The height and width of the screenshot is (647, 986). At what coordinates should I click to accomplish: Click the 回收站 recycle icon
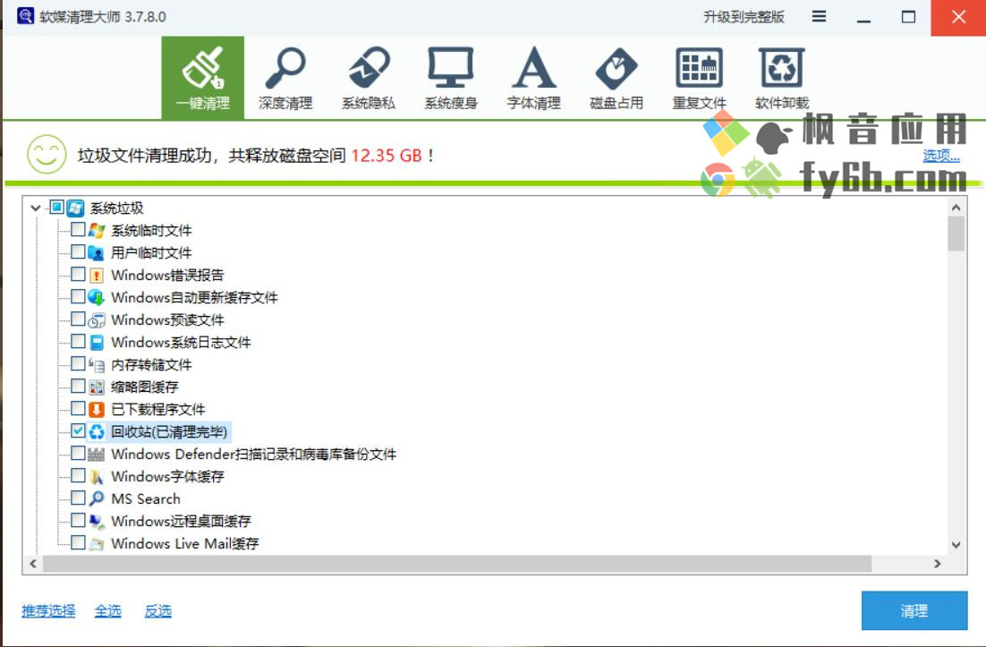tap(97, 432)
